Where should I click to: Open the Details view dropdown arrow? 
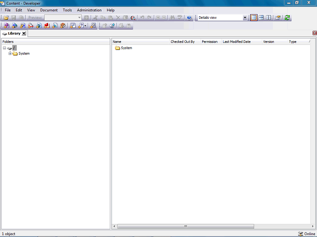(x=245, y=18)
